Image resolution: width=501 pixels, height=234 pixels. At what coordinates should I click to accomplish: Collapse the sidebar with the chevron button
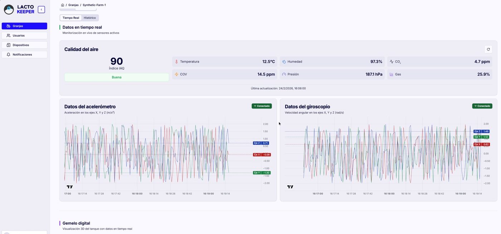pyautogui.click(x=41, y=9)
